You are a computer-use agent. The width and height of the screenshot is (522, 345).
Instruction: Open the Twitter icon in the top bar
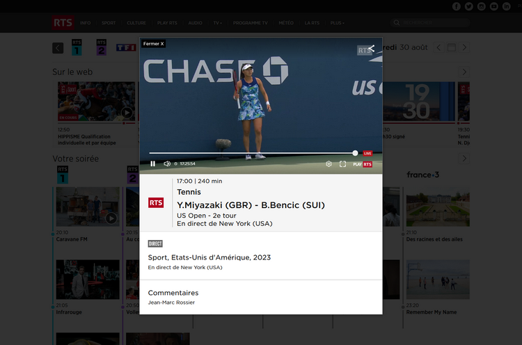click(468, 6)
